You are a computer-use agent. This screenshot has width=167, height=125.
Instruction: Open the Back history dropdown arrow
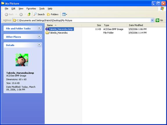pyautogui.click(x=16, y=14)
